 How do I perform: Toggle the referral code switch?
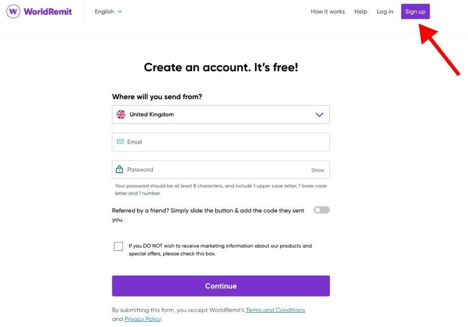tap(321, 210)
